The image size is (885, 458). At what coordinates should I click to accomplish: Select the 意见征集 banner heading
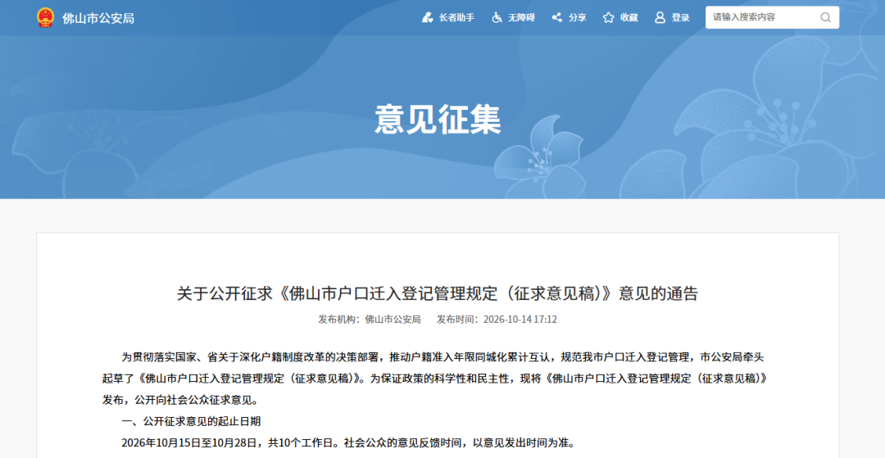click(x=438, y=119)
